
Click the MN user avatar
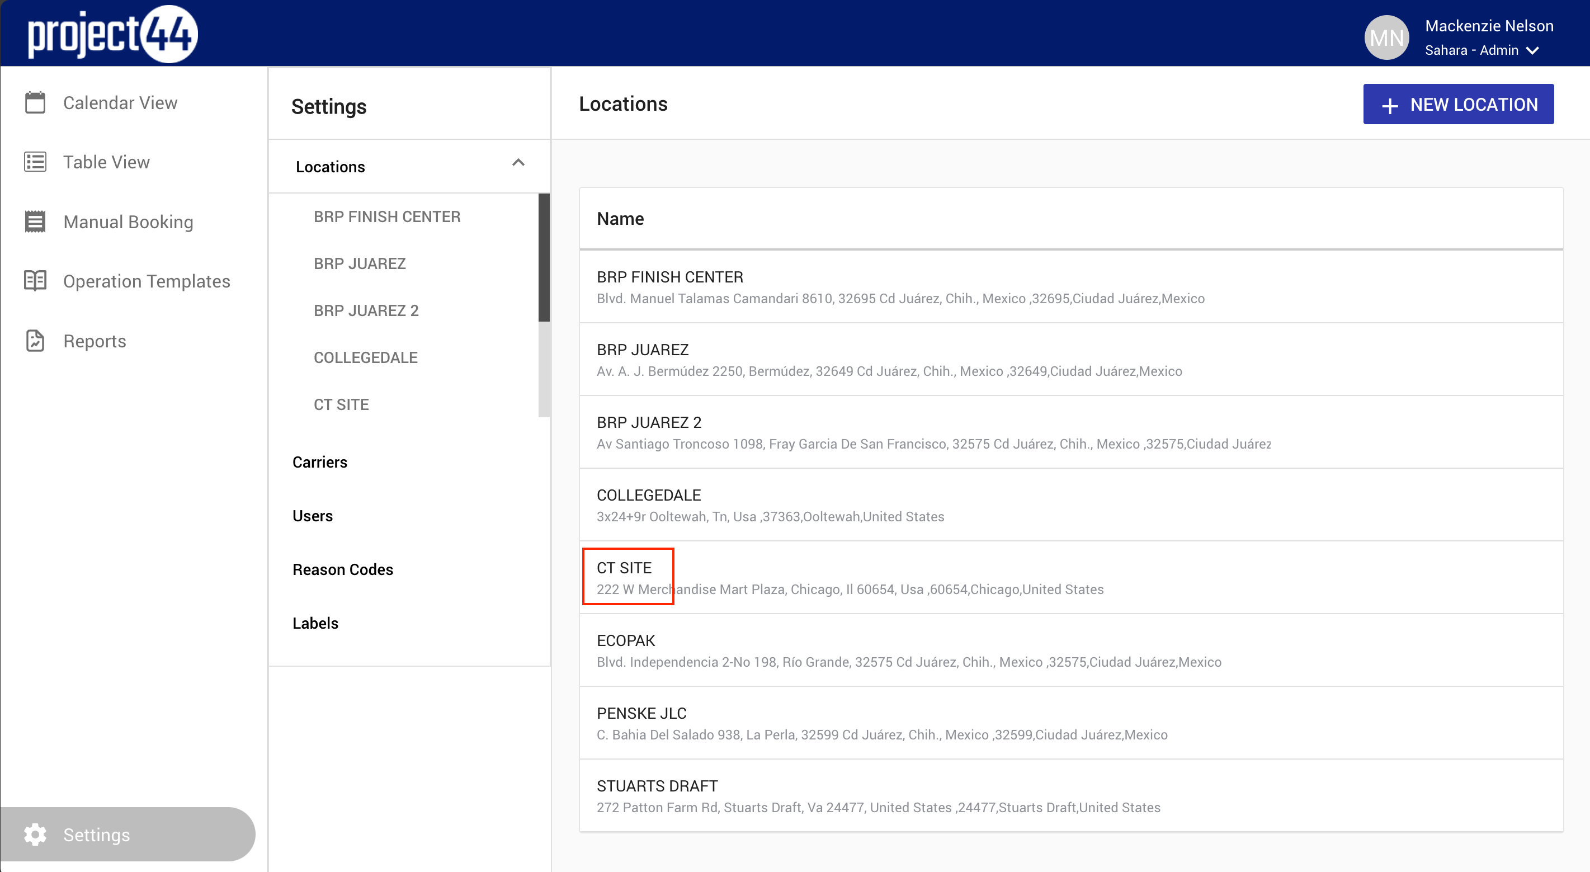click(1386, 37)
